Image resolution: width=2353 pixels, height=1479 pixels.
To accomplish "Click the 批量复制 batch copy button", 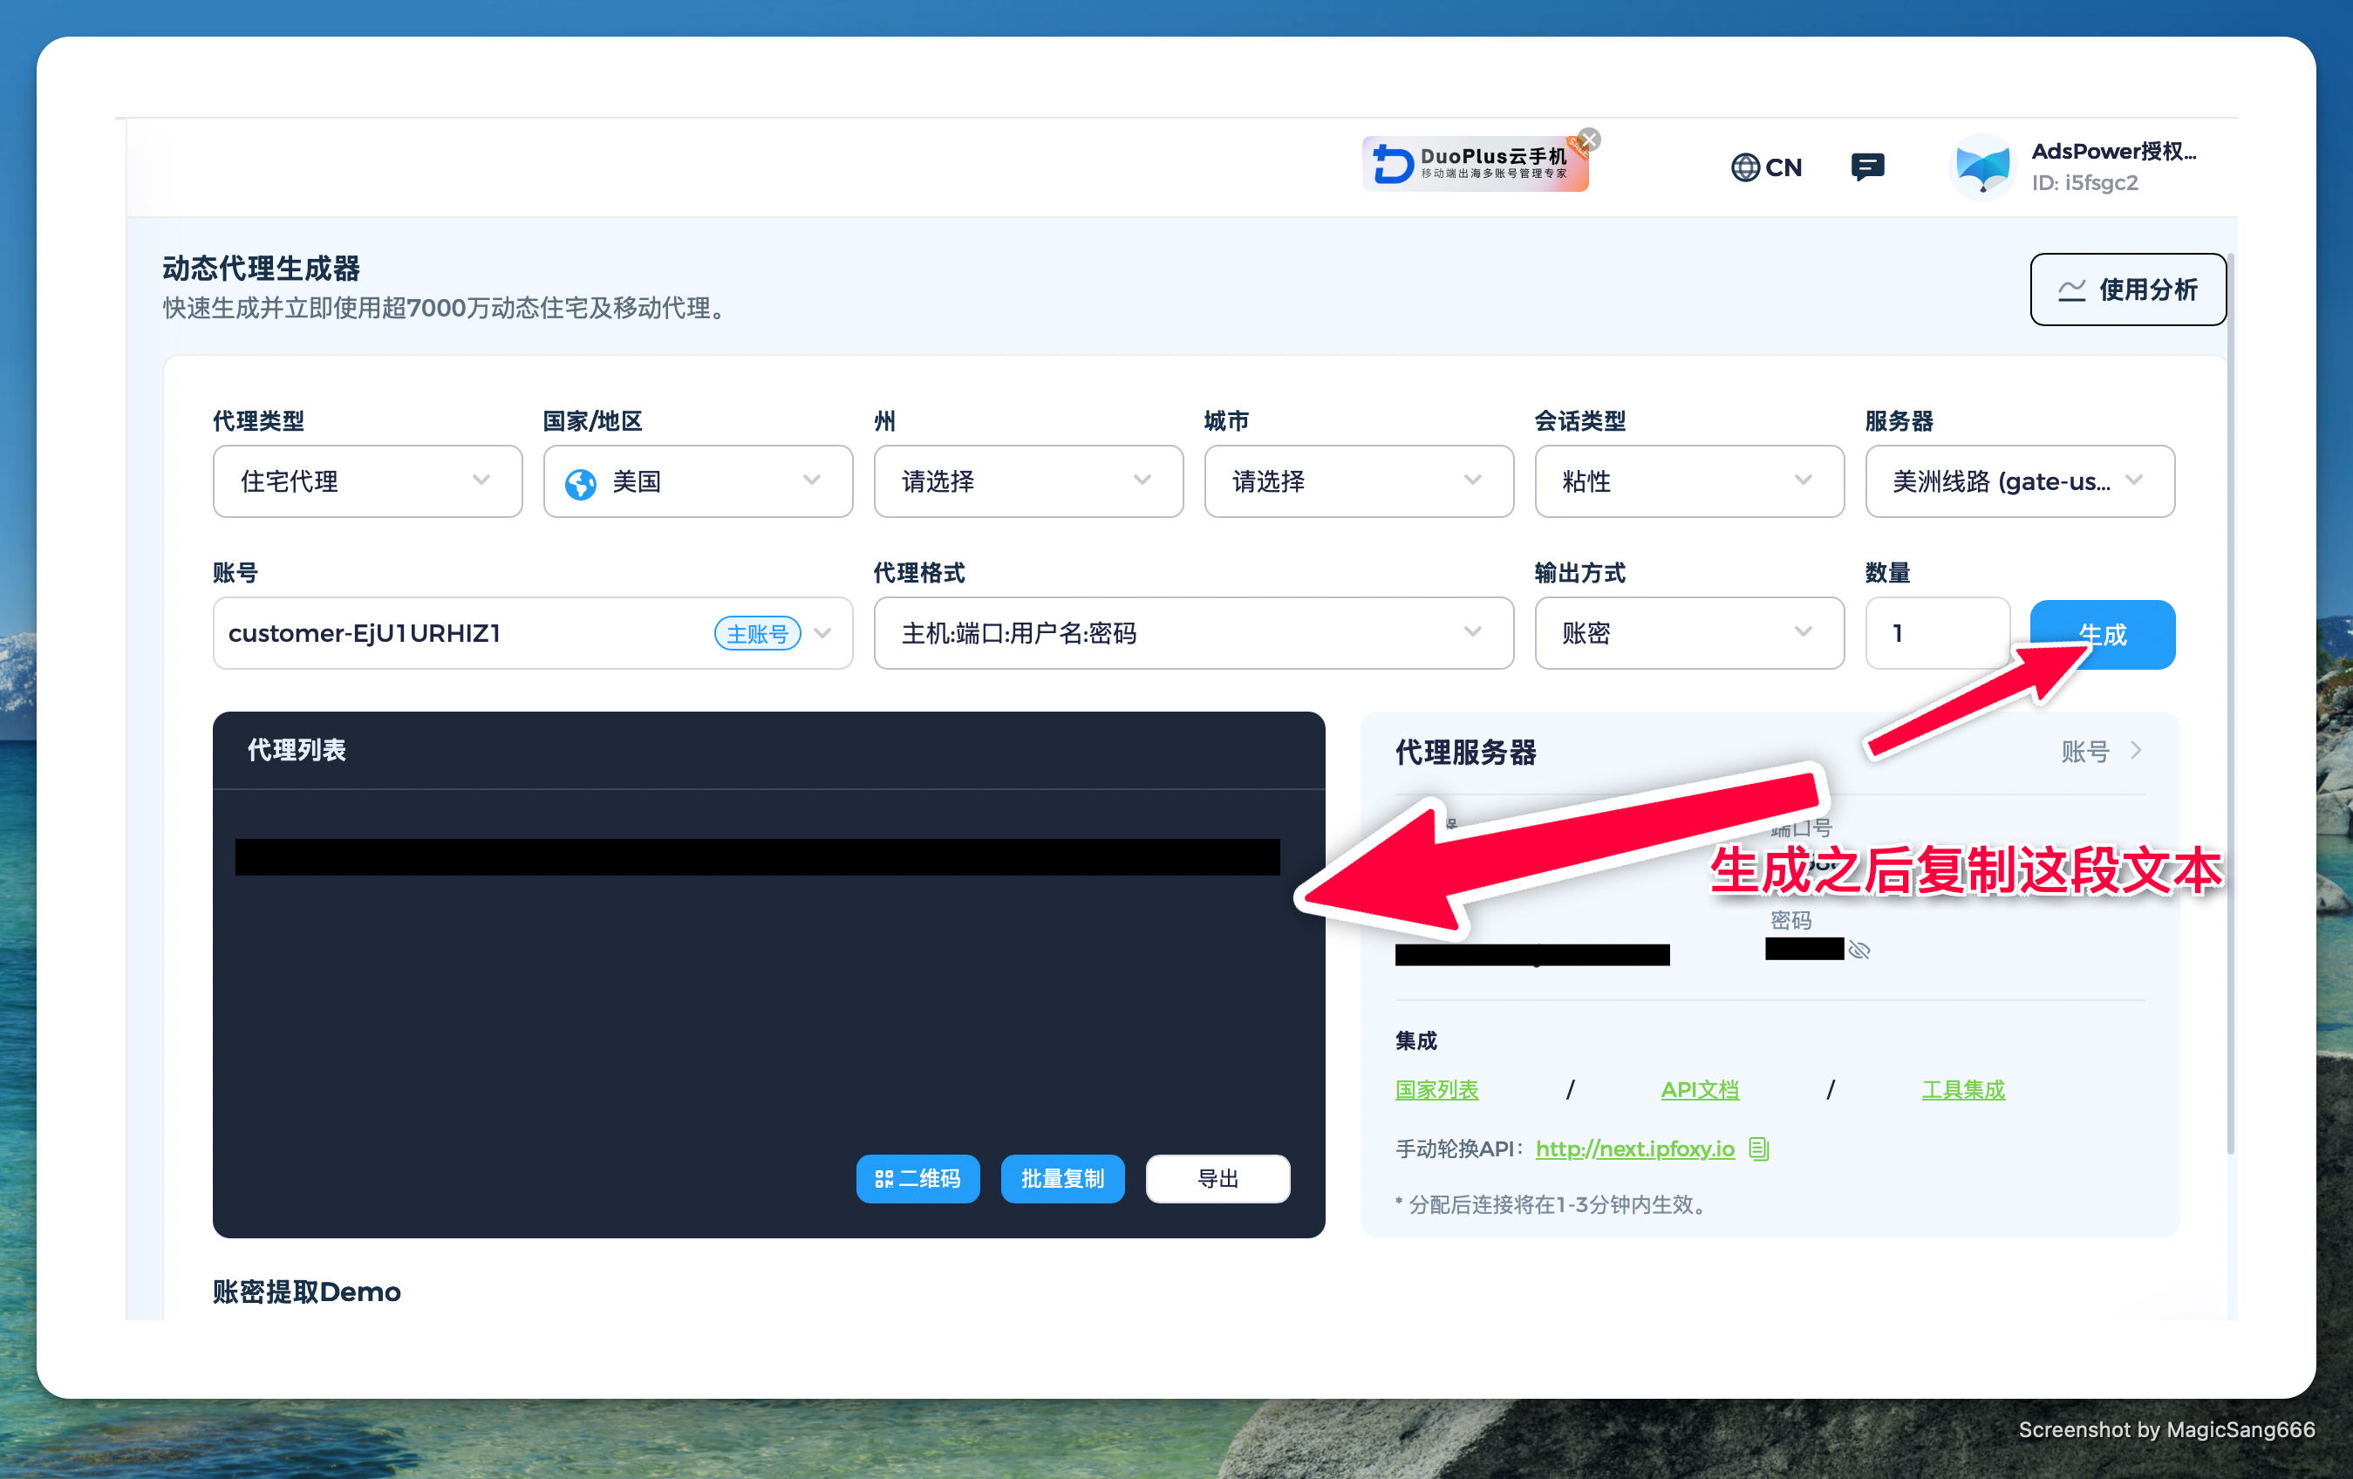I will (1062, 1179).
